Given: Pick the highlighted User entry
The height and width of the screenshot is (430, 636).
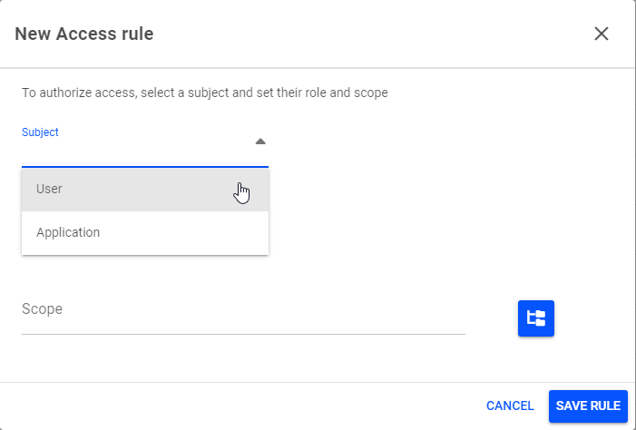Looking at the screenshot, I should [x=145, y=189].
